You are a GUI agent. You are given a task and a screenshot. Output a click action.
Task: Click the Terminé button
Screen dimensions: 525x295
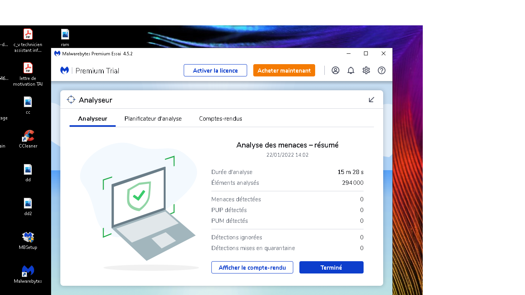[x=331, y=267]
